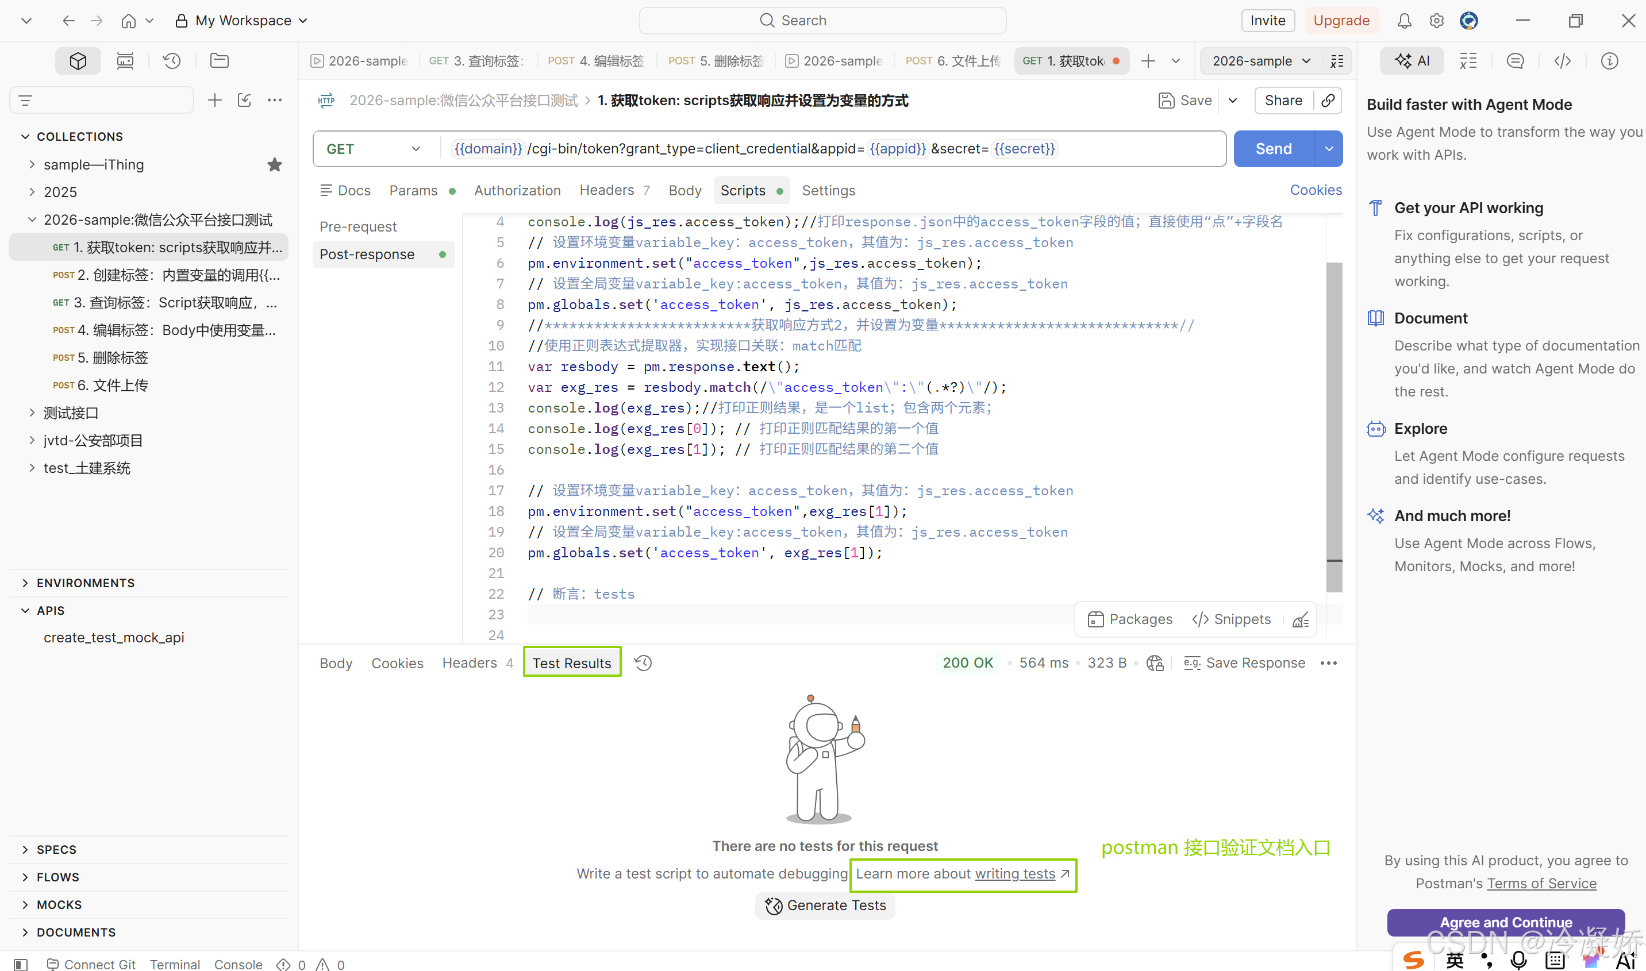Switch to the Params tab
This screenshot has width=1646, height=971.
(422, 190)
